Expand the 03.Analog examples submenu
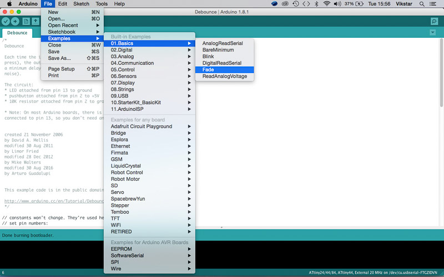Viewport: 444px width, 277px height. [x=149, y=57]
